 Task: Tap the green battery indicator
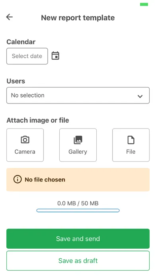click(x=144, y=4)
